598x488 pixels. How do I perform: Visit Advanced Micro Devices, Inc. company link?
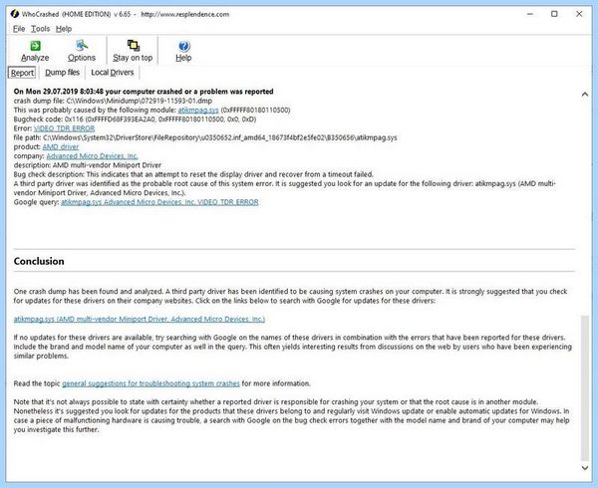(92, 155)
